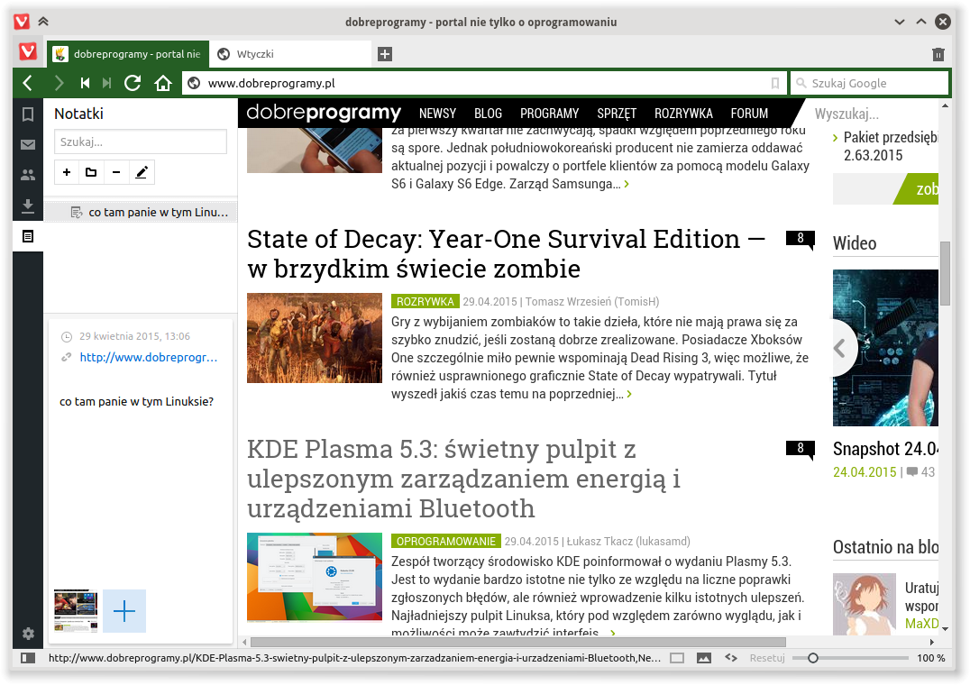Screen dimensions: 970x685
Task: Click the OPROGRAMOWANIE category tag
Action: click(x=446, y=542)
